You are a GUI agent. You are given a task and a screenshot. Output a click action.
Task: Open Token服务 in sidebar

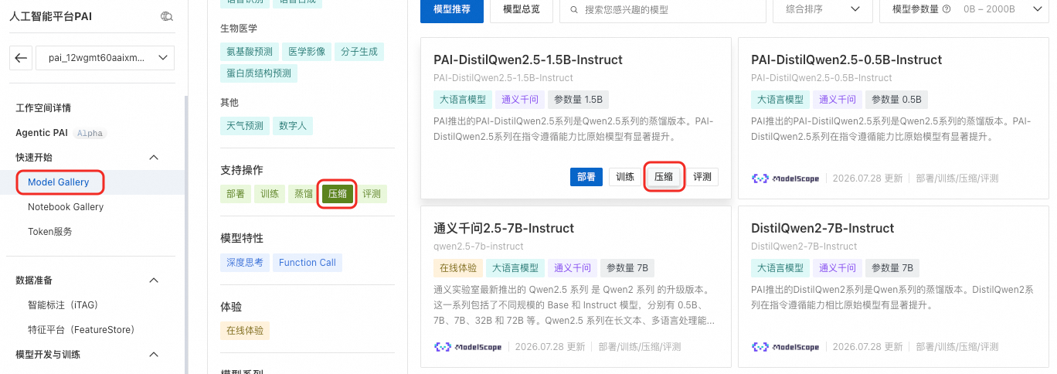pyautogui.click(x=50, y=232)
